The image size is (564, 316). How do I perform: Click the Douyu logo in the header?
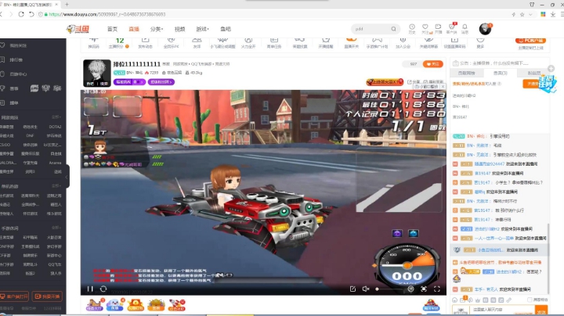click(78, 29)
